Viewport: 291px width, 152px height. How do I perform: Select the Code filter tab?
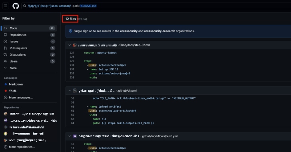(29, 28)
